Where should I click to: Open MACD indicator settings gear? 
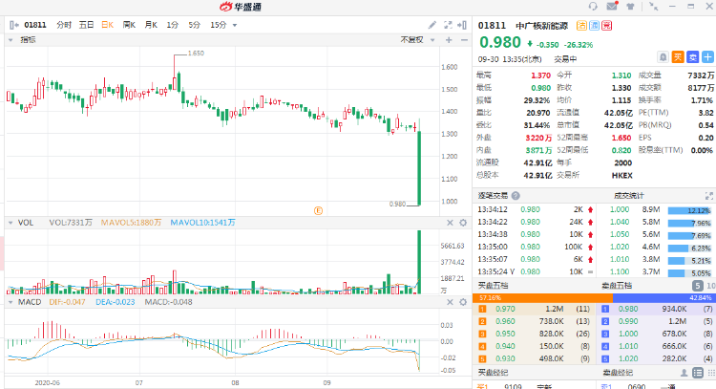463,302
